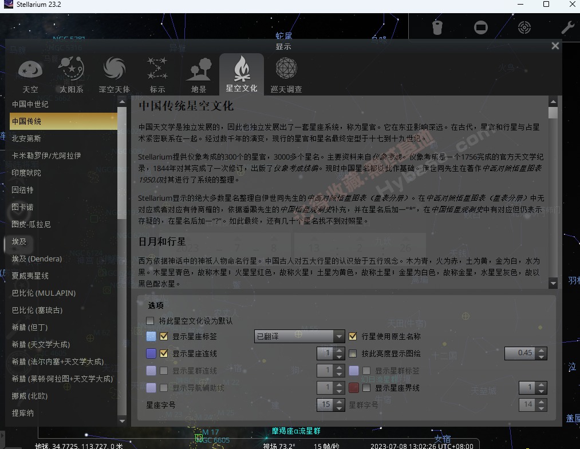Screen dimensions: 580x449
Task: Click the 星座字号 value field showing 15
Action: 326,404
